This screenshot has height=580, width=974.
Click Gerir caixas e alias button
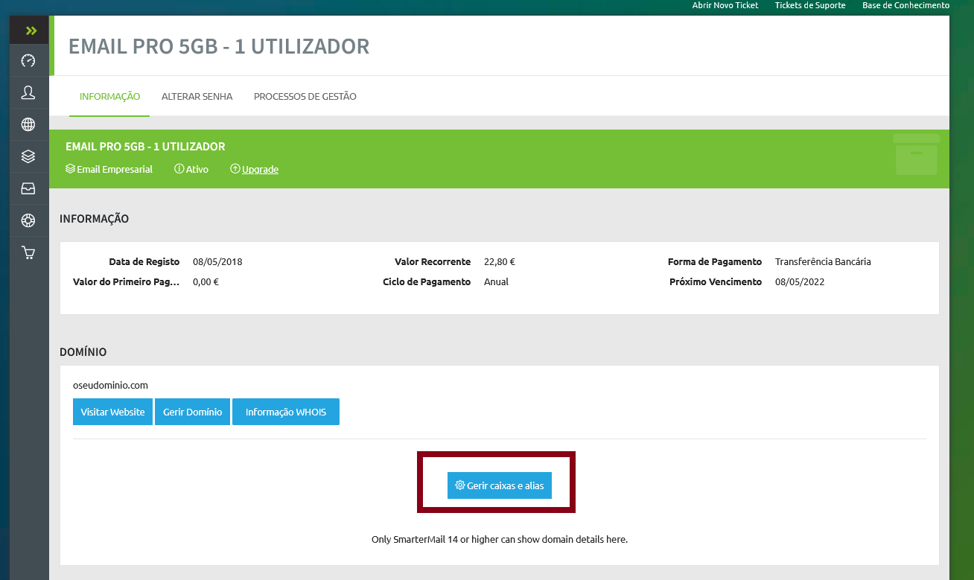pos(499,485)
